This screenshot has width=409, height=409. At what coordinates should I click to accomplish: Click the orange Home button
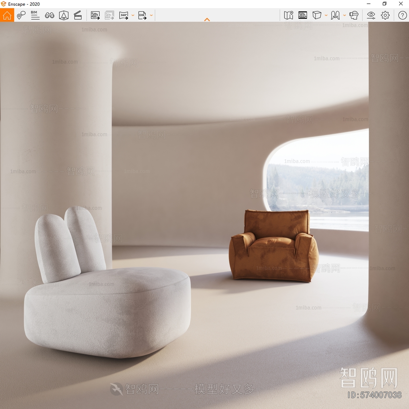click(7, 15)
